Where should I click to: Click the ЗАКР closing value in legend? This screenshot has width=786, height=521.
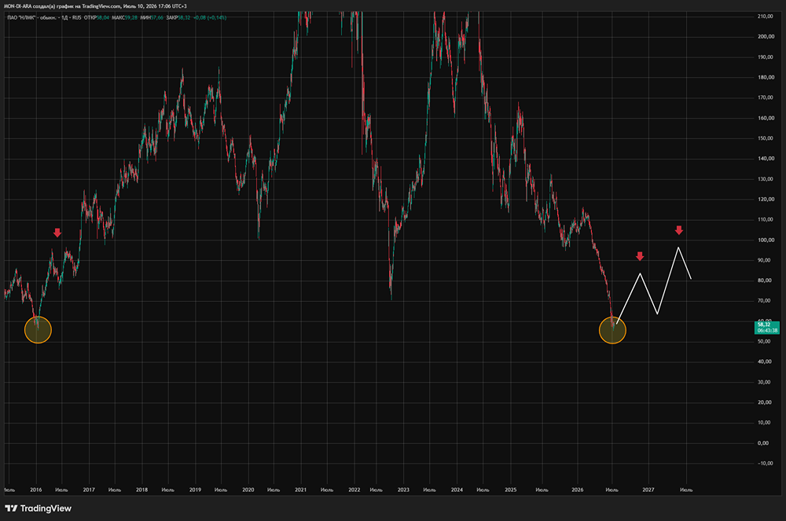tap(185, 17)
